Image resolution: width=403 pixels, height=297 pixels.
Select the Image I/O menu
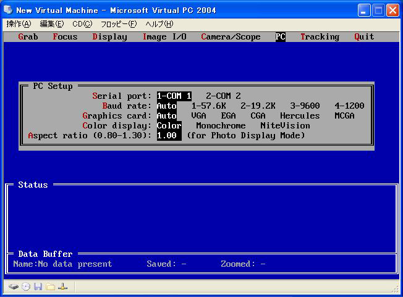coord(164,37)
